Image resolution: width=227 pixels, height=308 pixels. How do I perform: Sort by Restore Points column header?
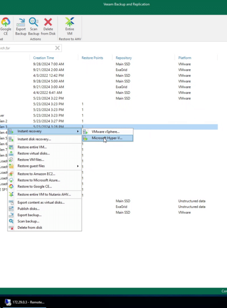click(92, 58)
